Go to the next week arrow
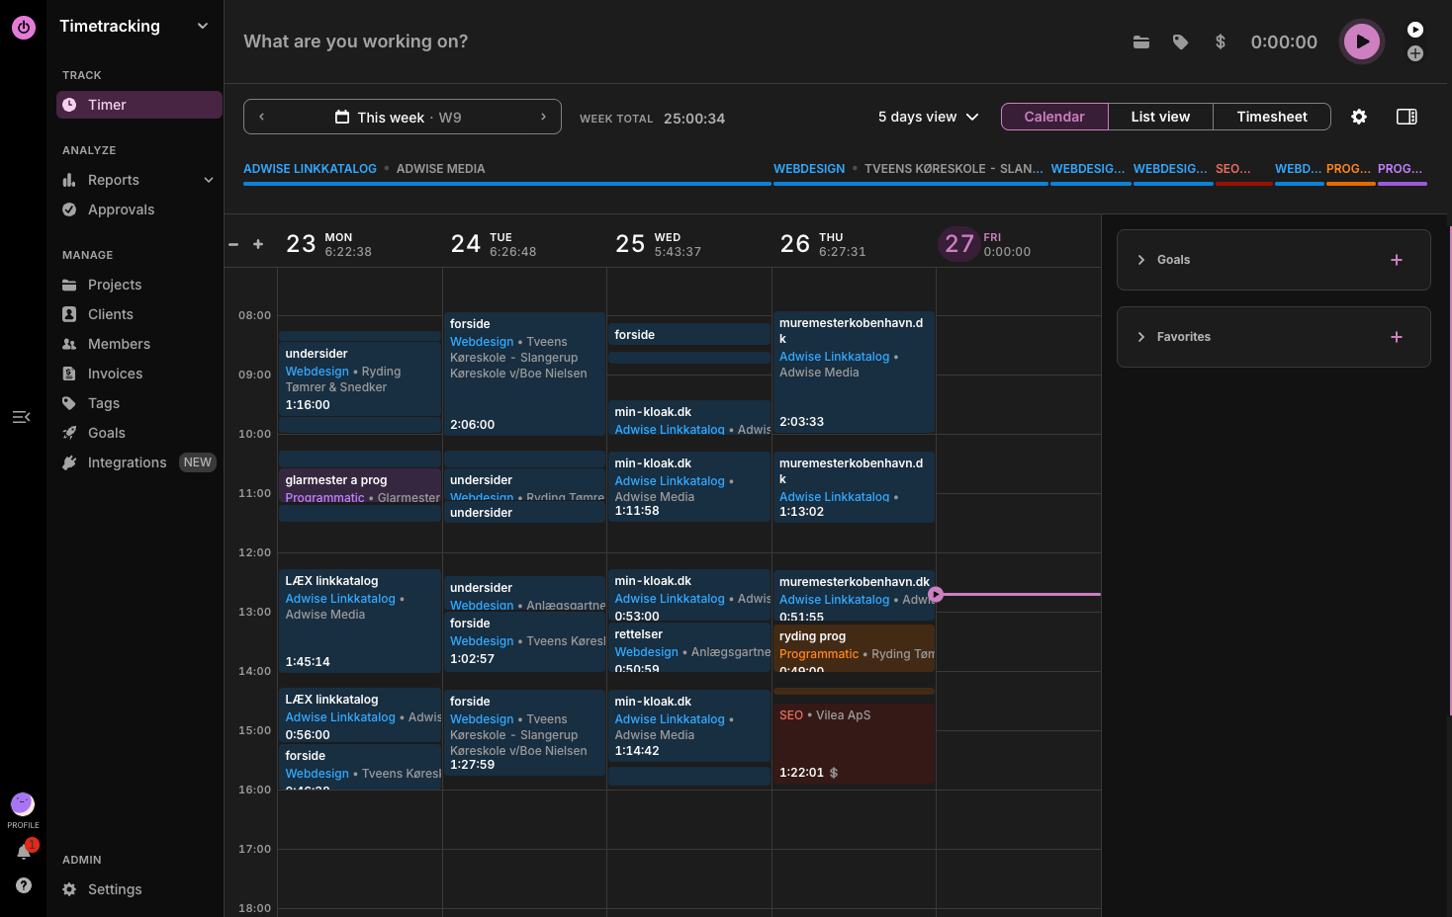Image resolution: width=1452 pixels, height=917 pixels. 543,117
